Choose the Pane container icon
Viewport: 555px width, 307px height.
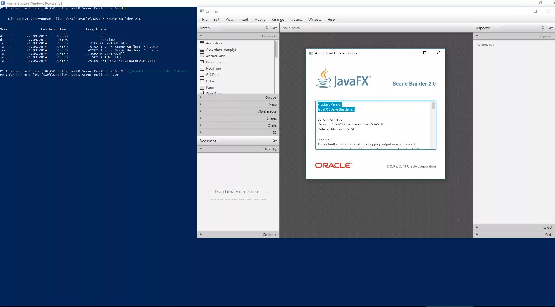point(202,87)
